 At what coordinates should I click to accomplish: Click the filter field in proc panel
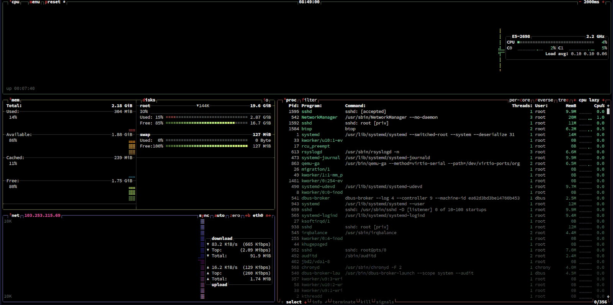(309, 100)
